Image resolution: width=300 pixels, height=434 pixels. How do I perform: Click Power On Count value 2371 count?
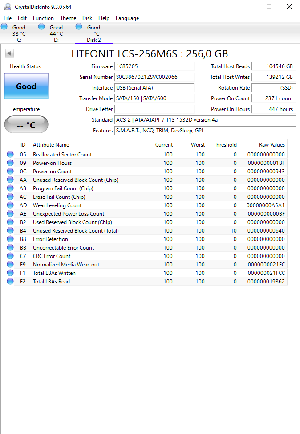274,98
